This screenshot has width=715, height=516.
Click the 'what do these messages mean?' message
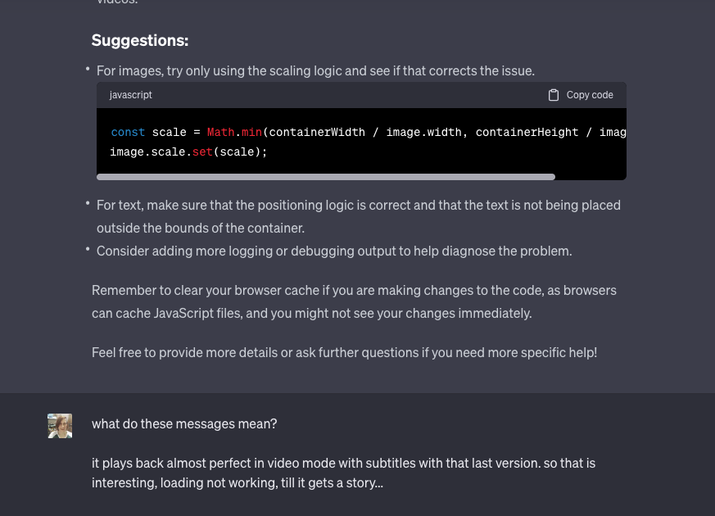(184, 423)
